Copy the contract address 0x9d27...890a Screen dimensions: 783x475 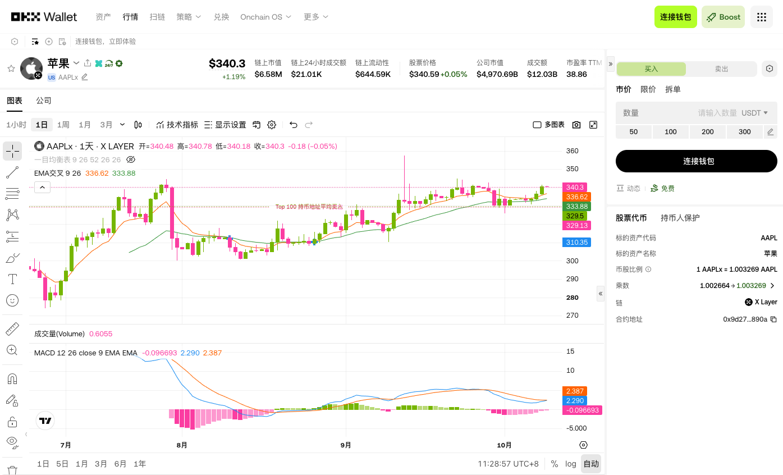click(773, 319)
